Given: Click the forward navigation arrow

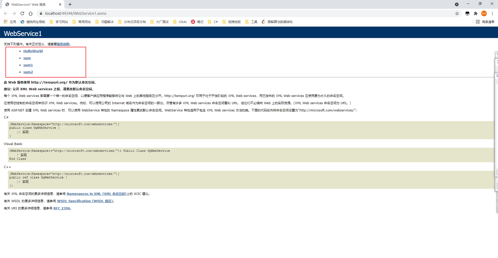Looking at the screenshot, I should click(x=14, y=13).
